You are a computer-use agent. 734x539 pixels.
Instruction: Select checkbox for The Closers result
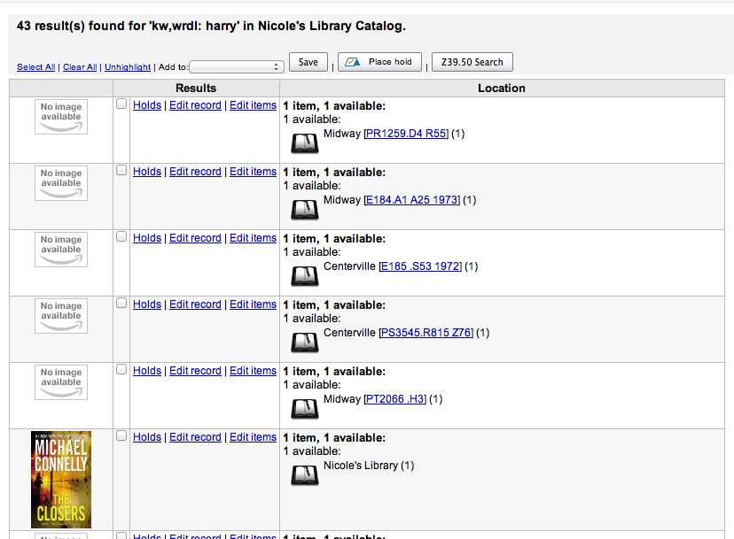pyautogui.click(x=121, y=436)
